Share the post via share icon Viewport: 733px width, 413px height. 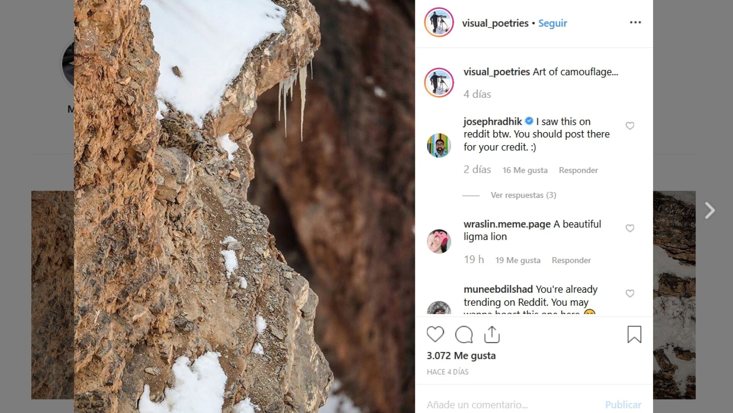[492, 334]
